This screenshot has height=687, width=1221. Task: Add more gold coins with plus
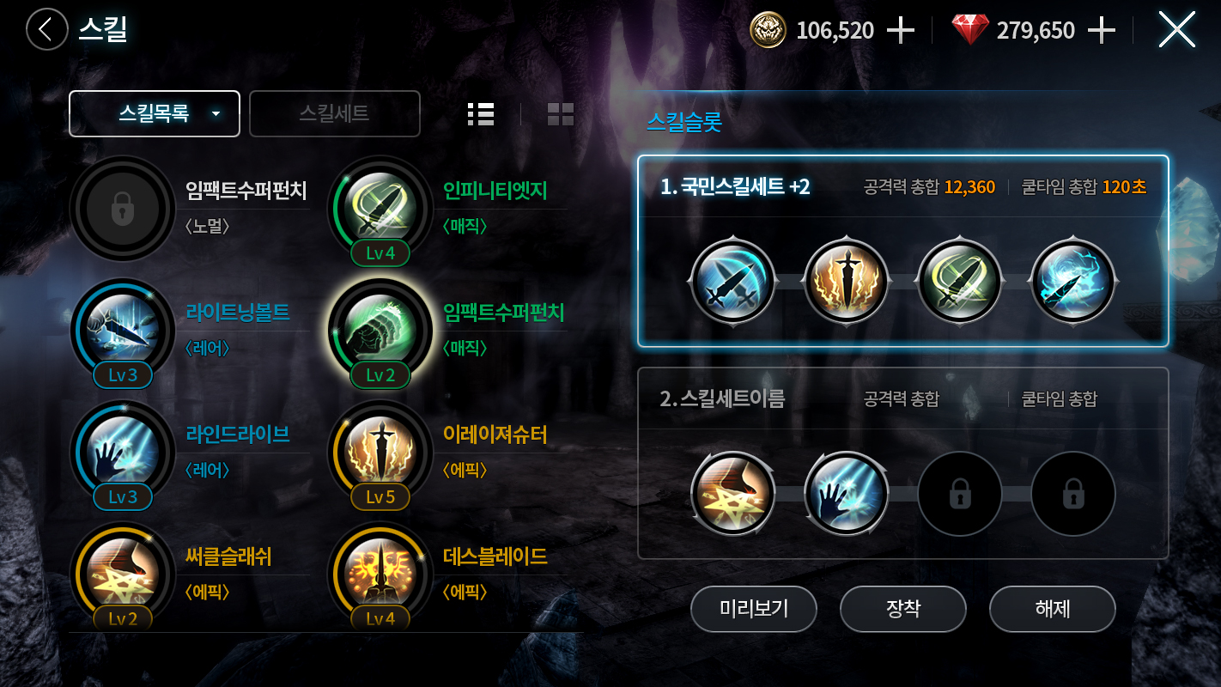tap(900, 31)
